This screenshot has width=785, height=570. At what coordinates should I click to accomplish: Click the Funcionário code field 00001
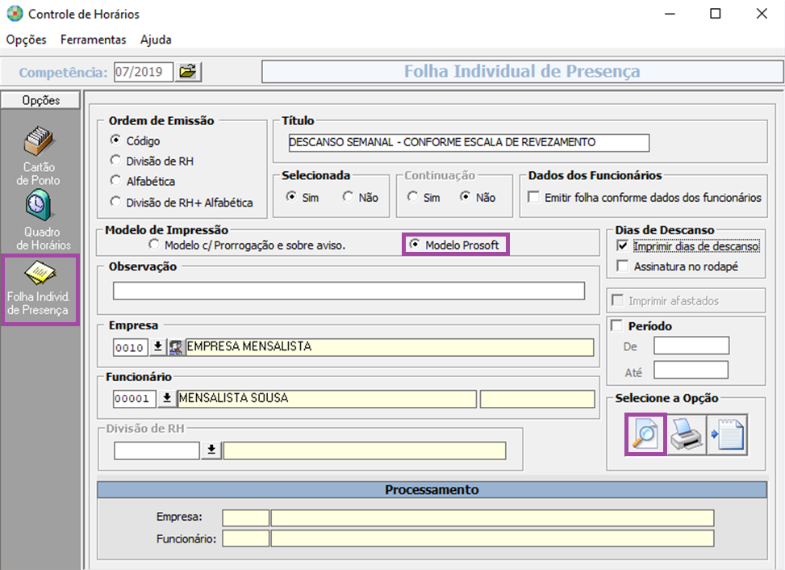(x=135, y=399)
